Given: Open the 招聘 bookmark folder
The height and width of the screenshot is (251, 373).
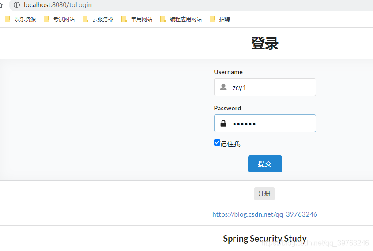Looking at the screenshot, I should (220, 19).
